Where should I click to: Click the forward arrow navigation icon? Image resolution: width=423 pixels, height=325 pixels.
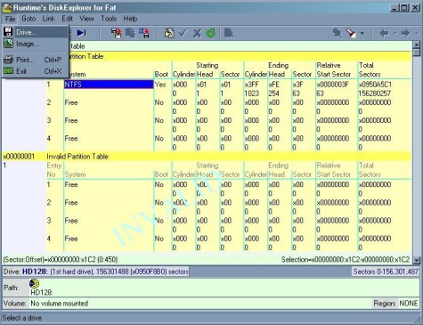405,33
